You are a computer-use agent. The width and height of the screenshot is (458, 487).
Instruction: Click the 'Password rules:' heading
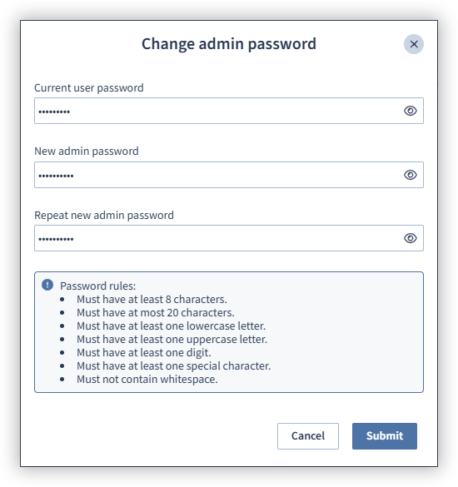click(x=98, y=286)
